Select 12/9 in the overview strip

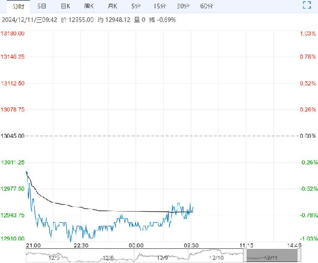click(163, 257)
